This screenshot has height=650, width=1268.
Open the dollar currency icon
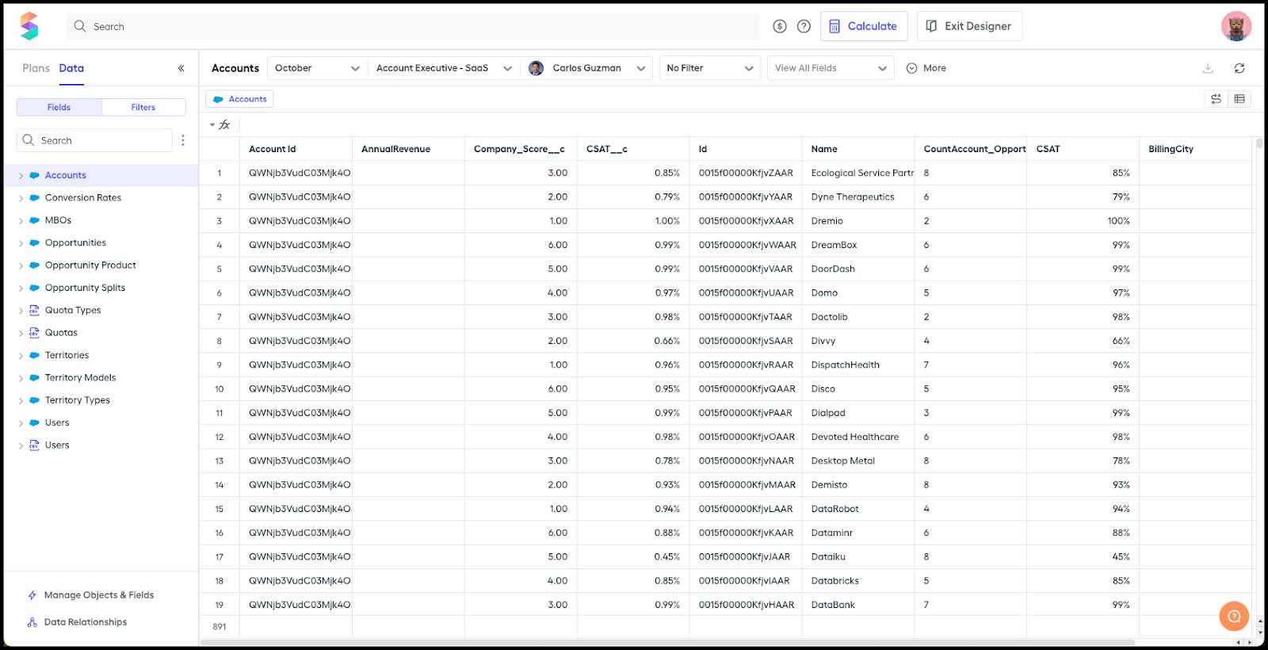pyautogui.click(x=780, y=26)
